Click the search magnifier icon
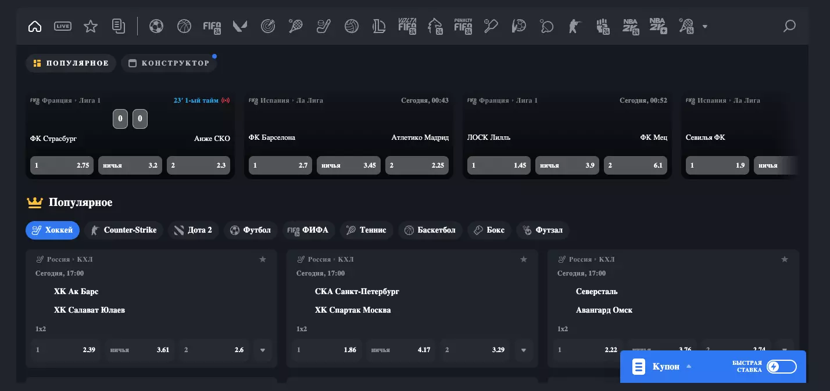 point(789,26)
